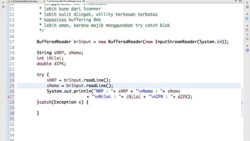
Task: Restore the view stack above Outline icon
Action: tap(247, 14)
